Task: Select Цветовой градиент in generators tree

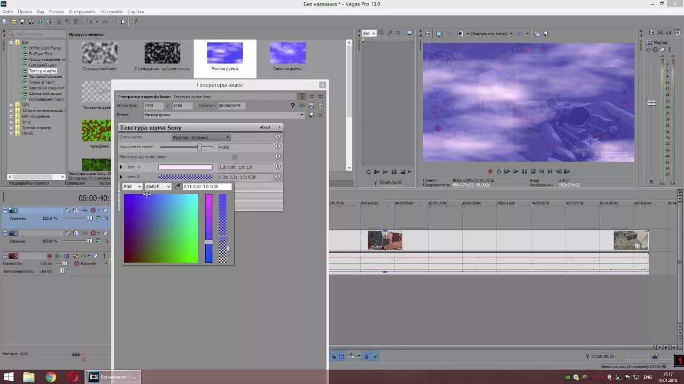Action: click(47, 88)
